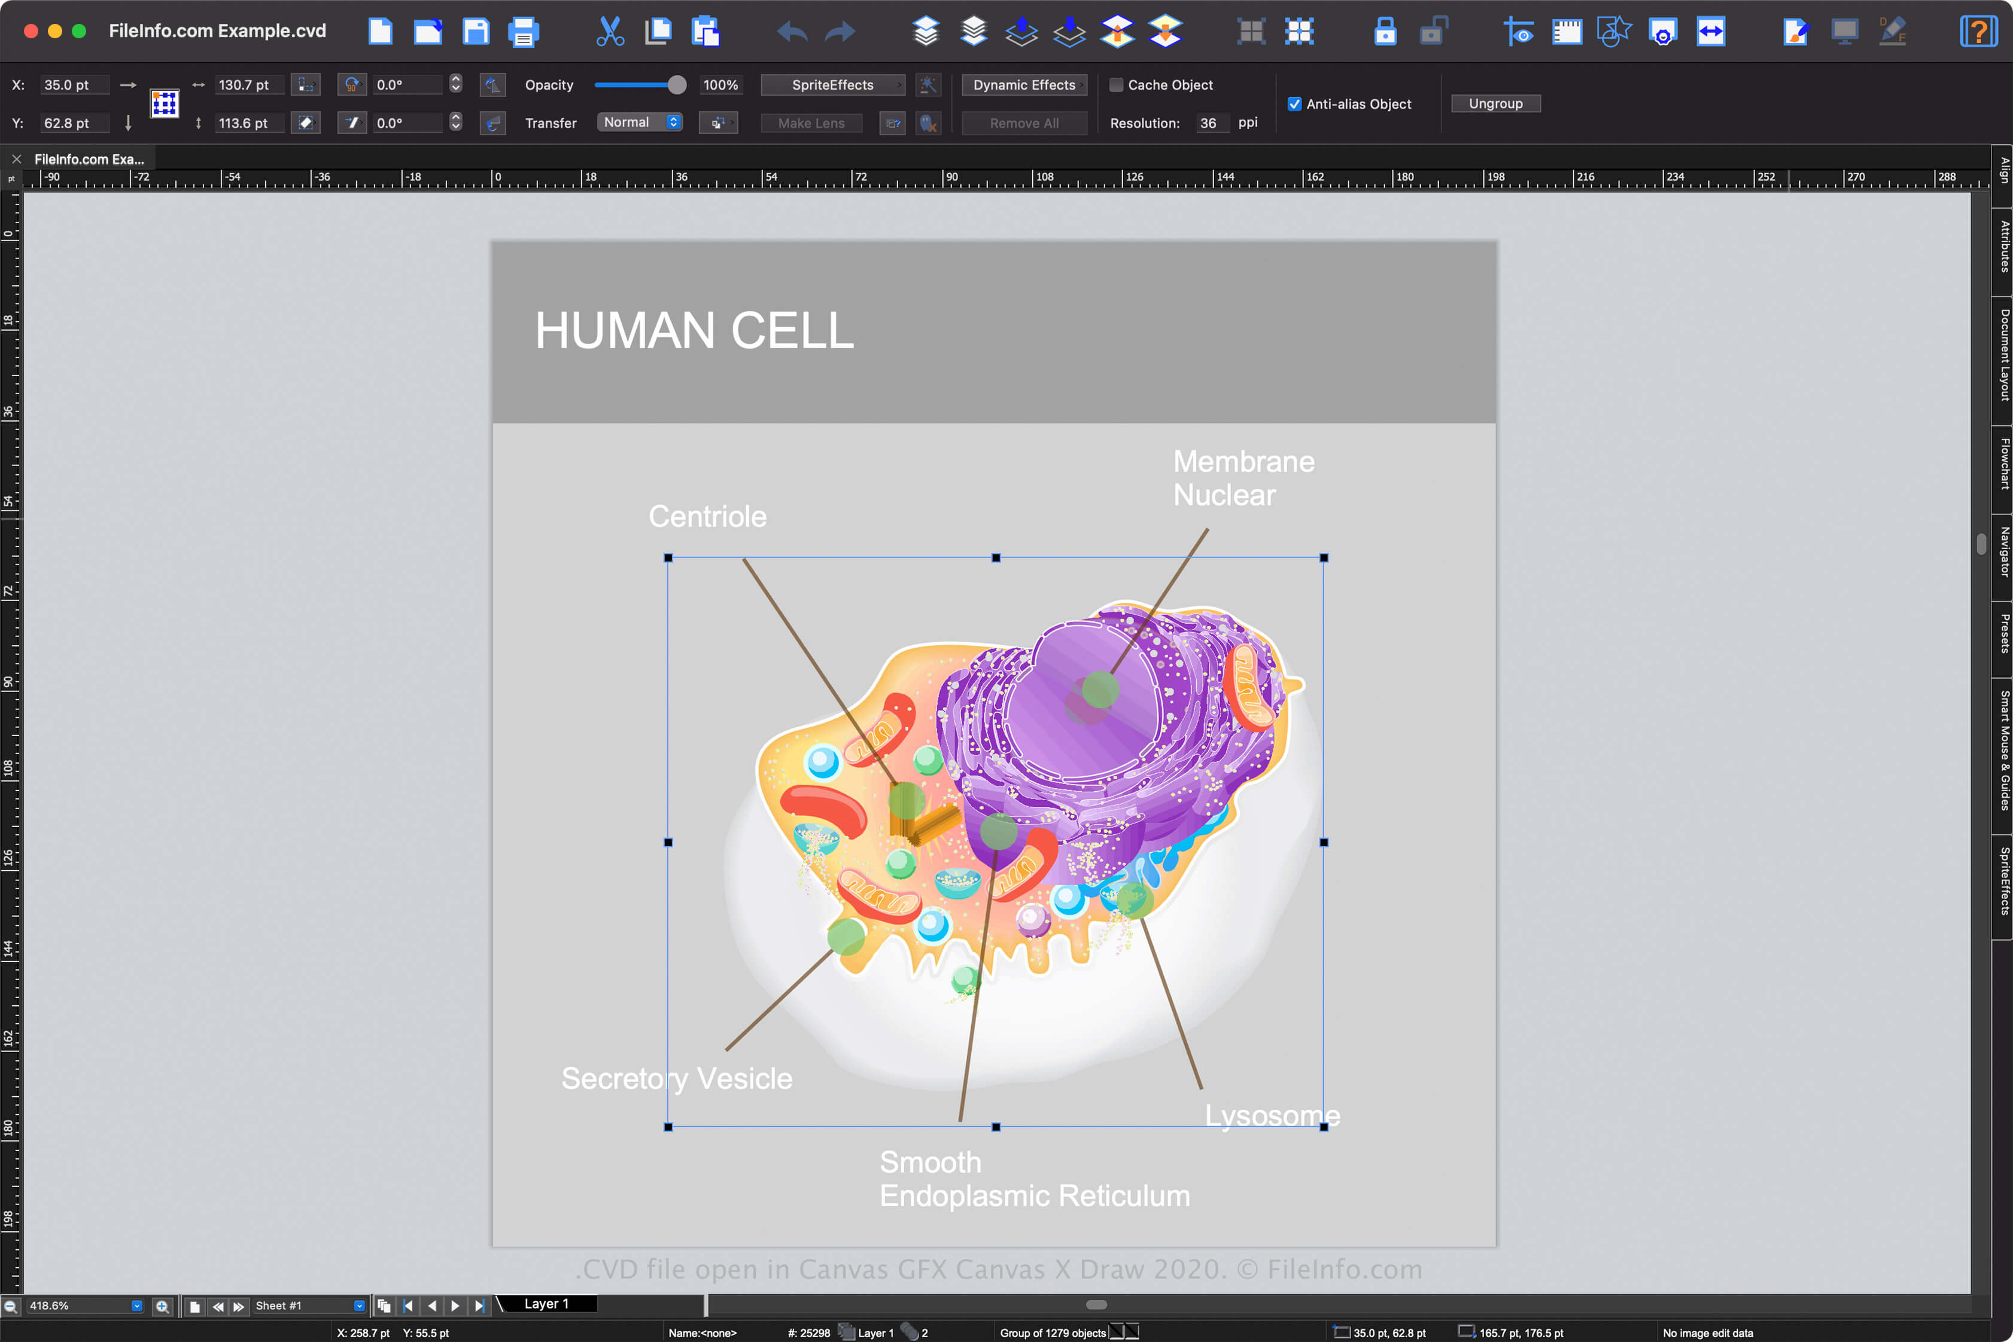Click the Print icon in toolbar
The height and width of the screenshot is (1342, 2013).
[523, 32]
